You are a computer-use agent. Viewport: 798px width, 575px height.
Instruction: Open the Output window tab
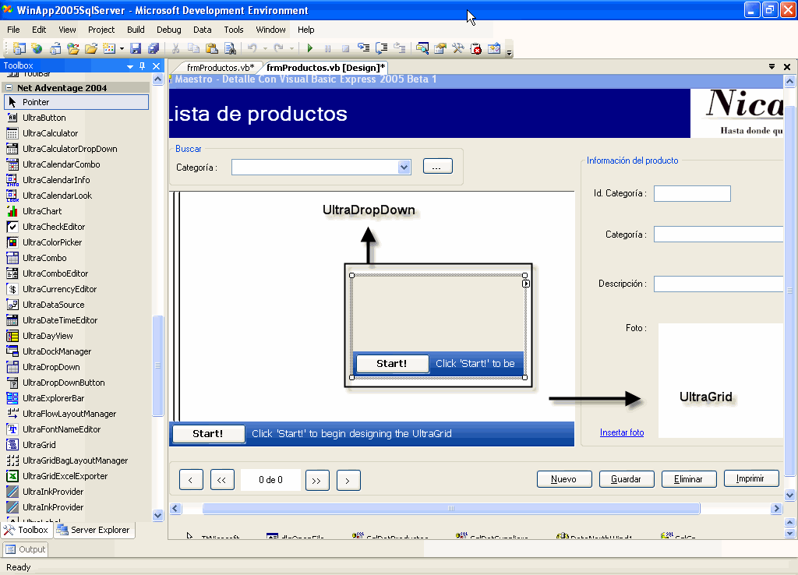[26, 549]
